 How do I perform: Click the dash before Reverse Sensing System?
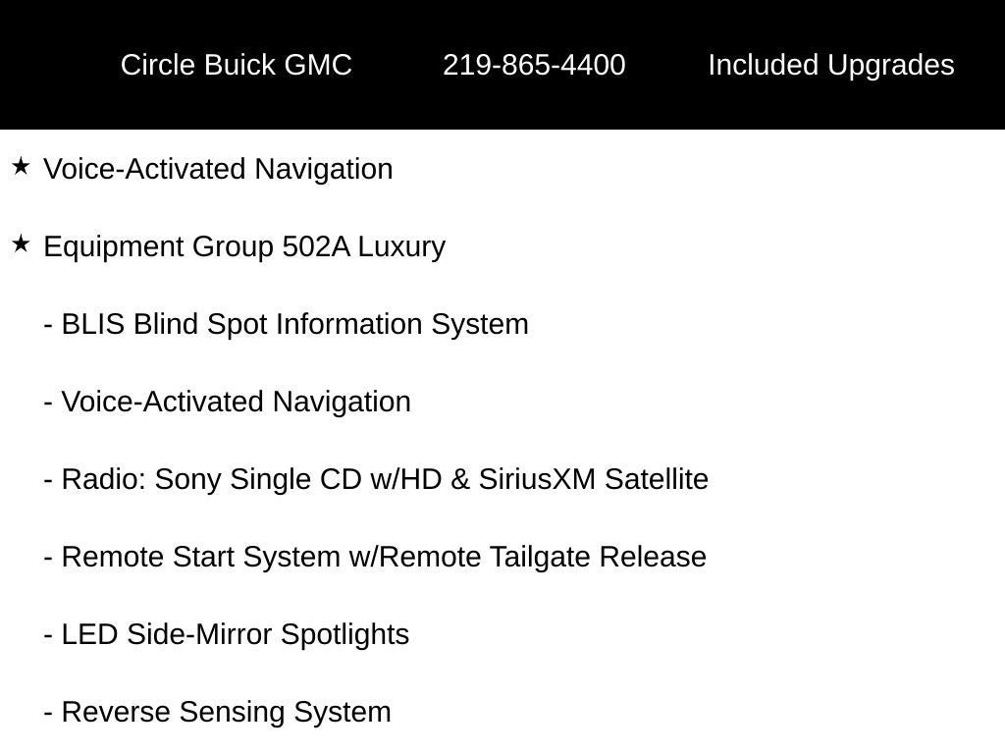pyautogui.click(x=48, y=714)
